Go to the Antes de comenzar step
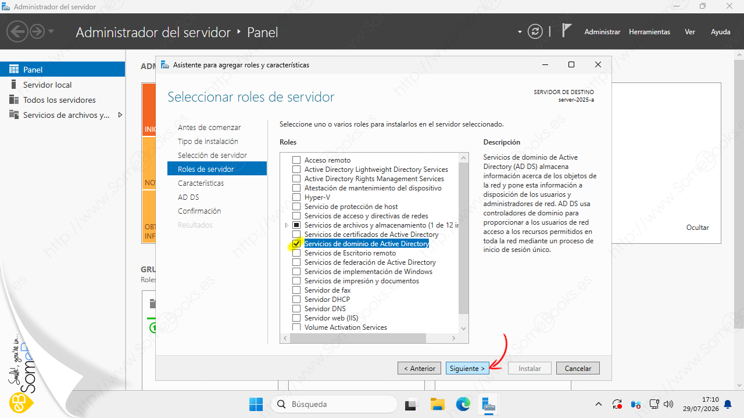This screenshot has height=418, width=744. tap(209, 127)
